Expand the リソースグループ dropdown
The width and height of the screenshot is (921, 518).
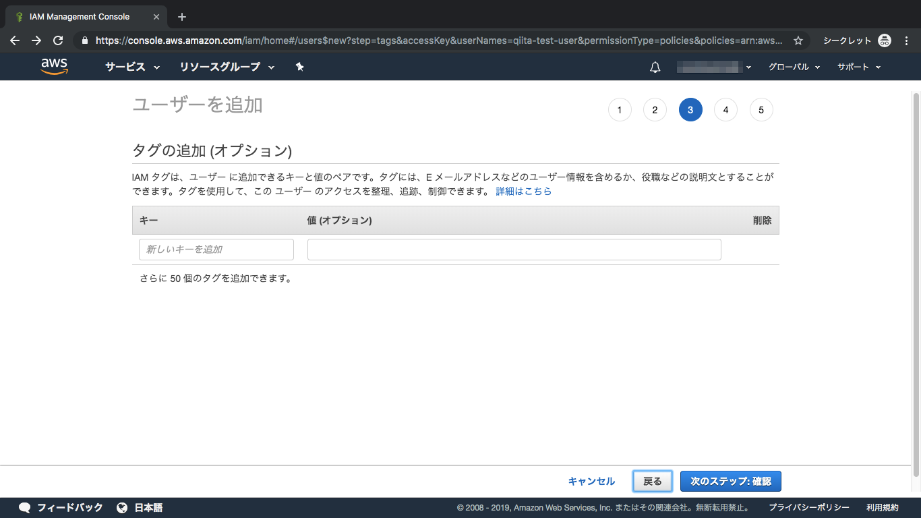227,67
